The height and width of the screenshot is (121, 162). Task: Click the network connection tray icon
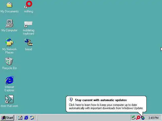pos(133,118)
